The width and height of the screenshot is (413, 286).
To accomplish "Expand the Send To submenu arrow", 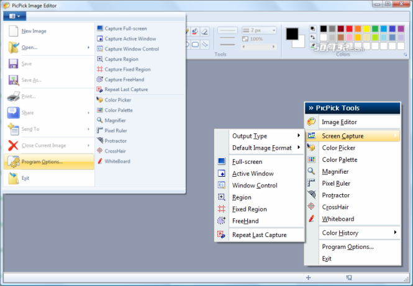I will tap(88, 129).
